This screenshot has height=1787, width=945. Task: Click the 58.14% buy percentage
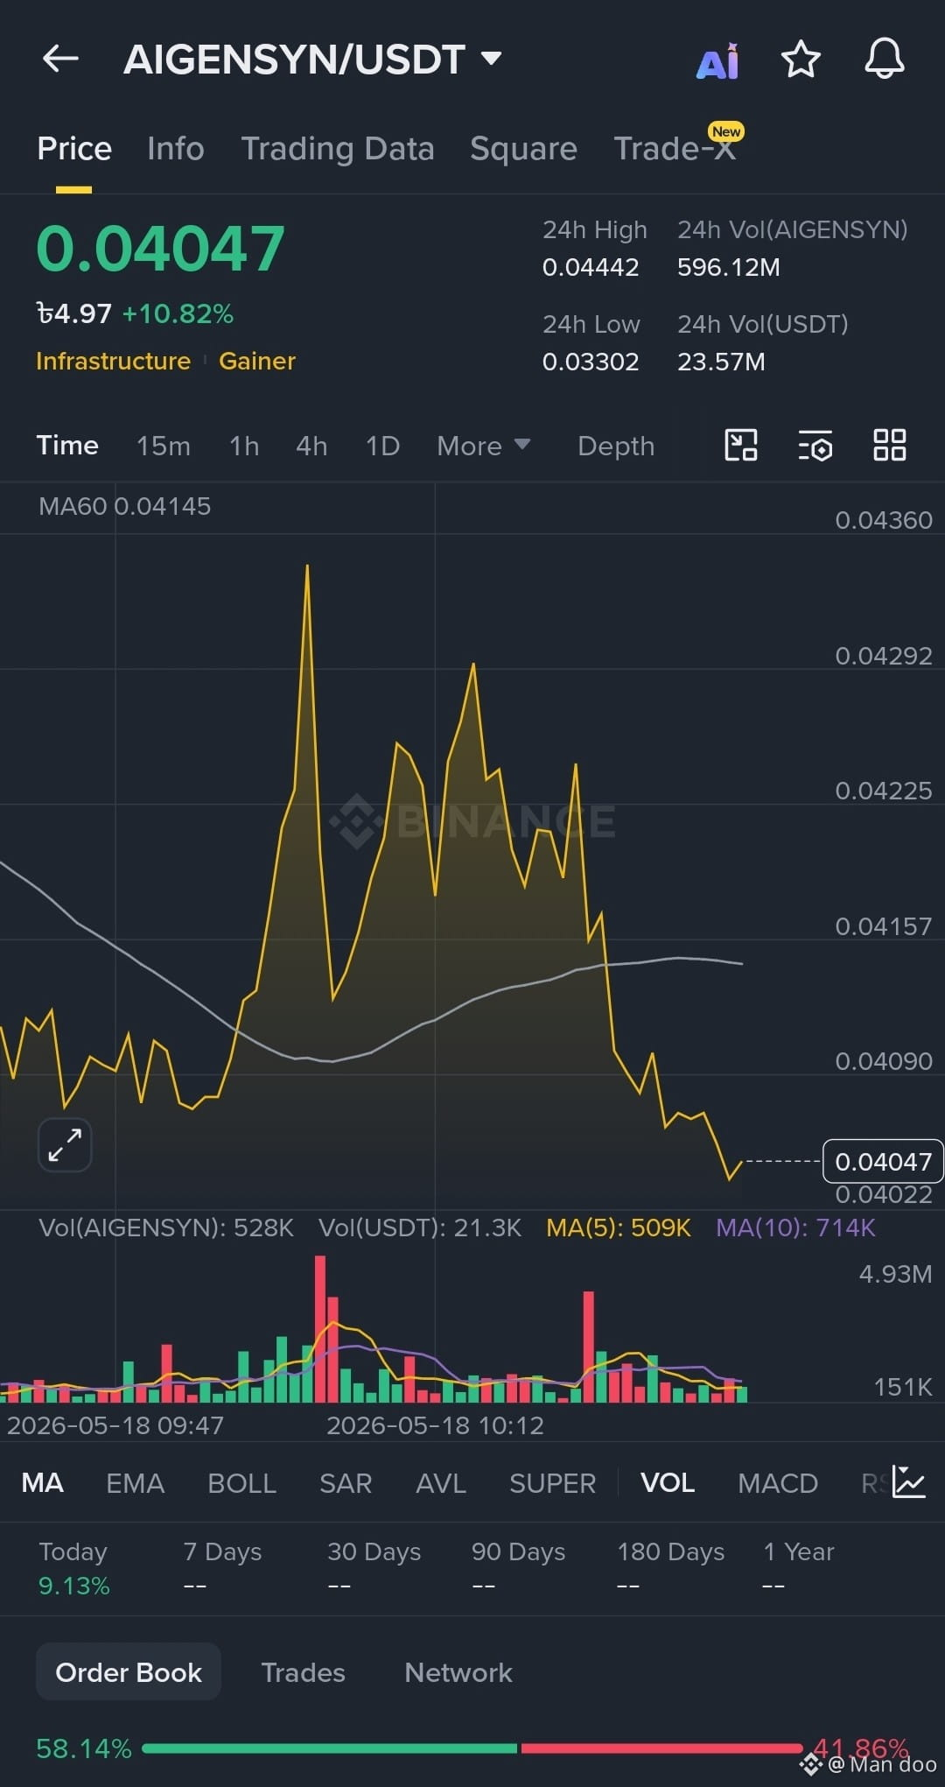(x=84, y=1748)
